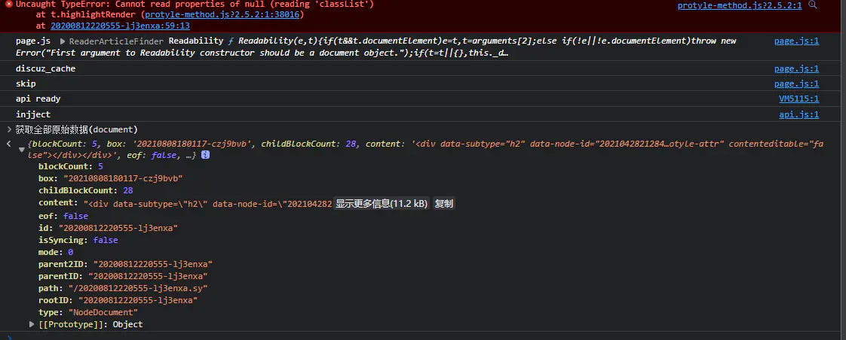Select the mode: 0 property
The width and height of the screenshot is (846, 340).
56,252
